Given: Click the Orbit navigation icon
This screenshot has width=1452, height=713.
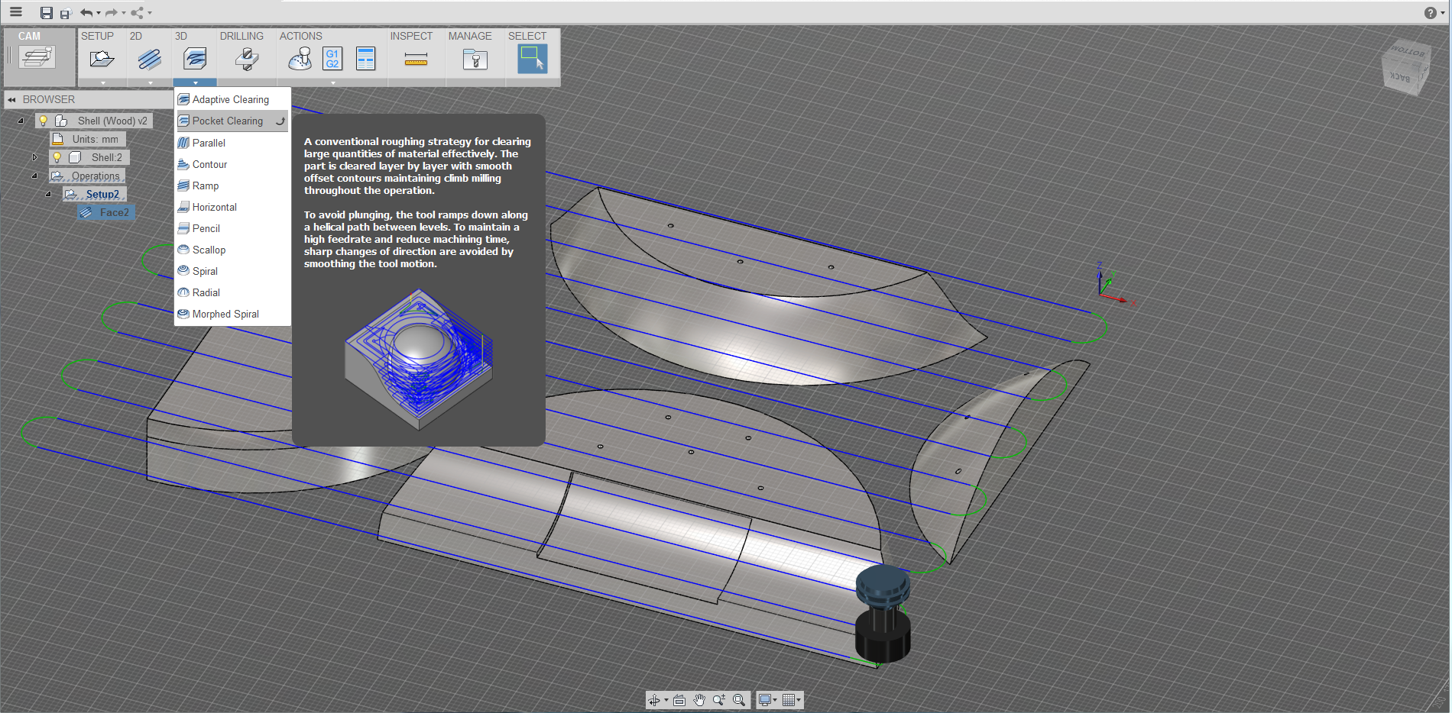Looking at the screenshot, I should 654,700.
